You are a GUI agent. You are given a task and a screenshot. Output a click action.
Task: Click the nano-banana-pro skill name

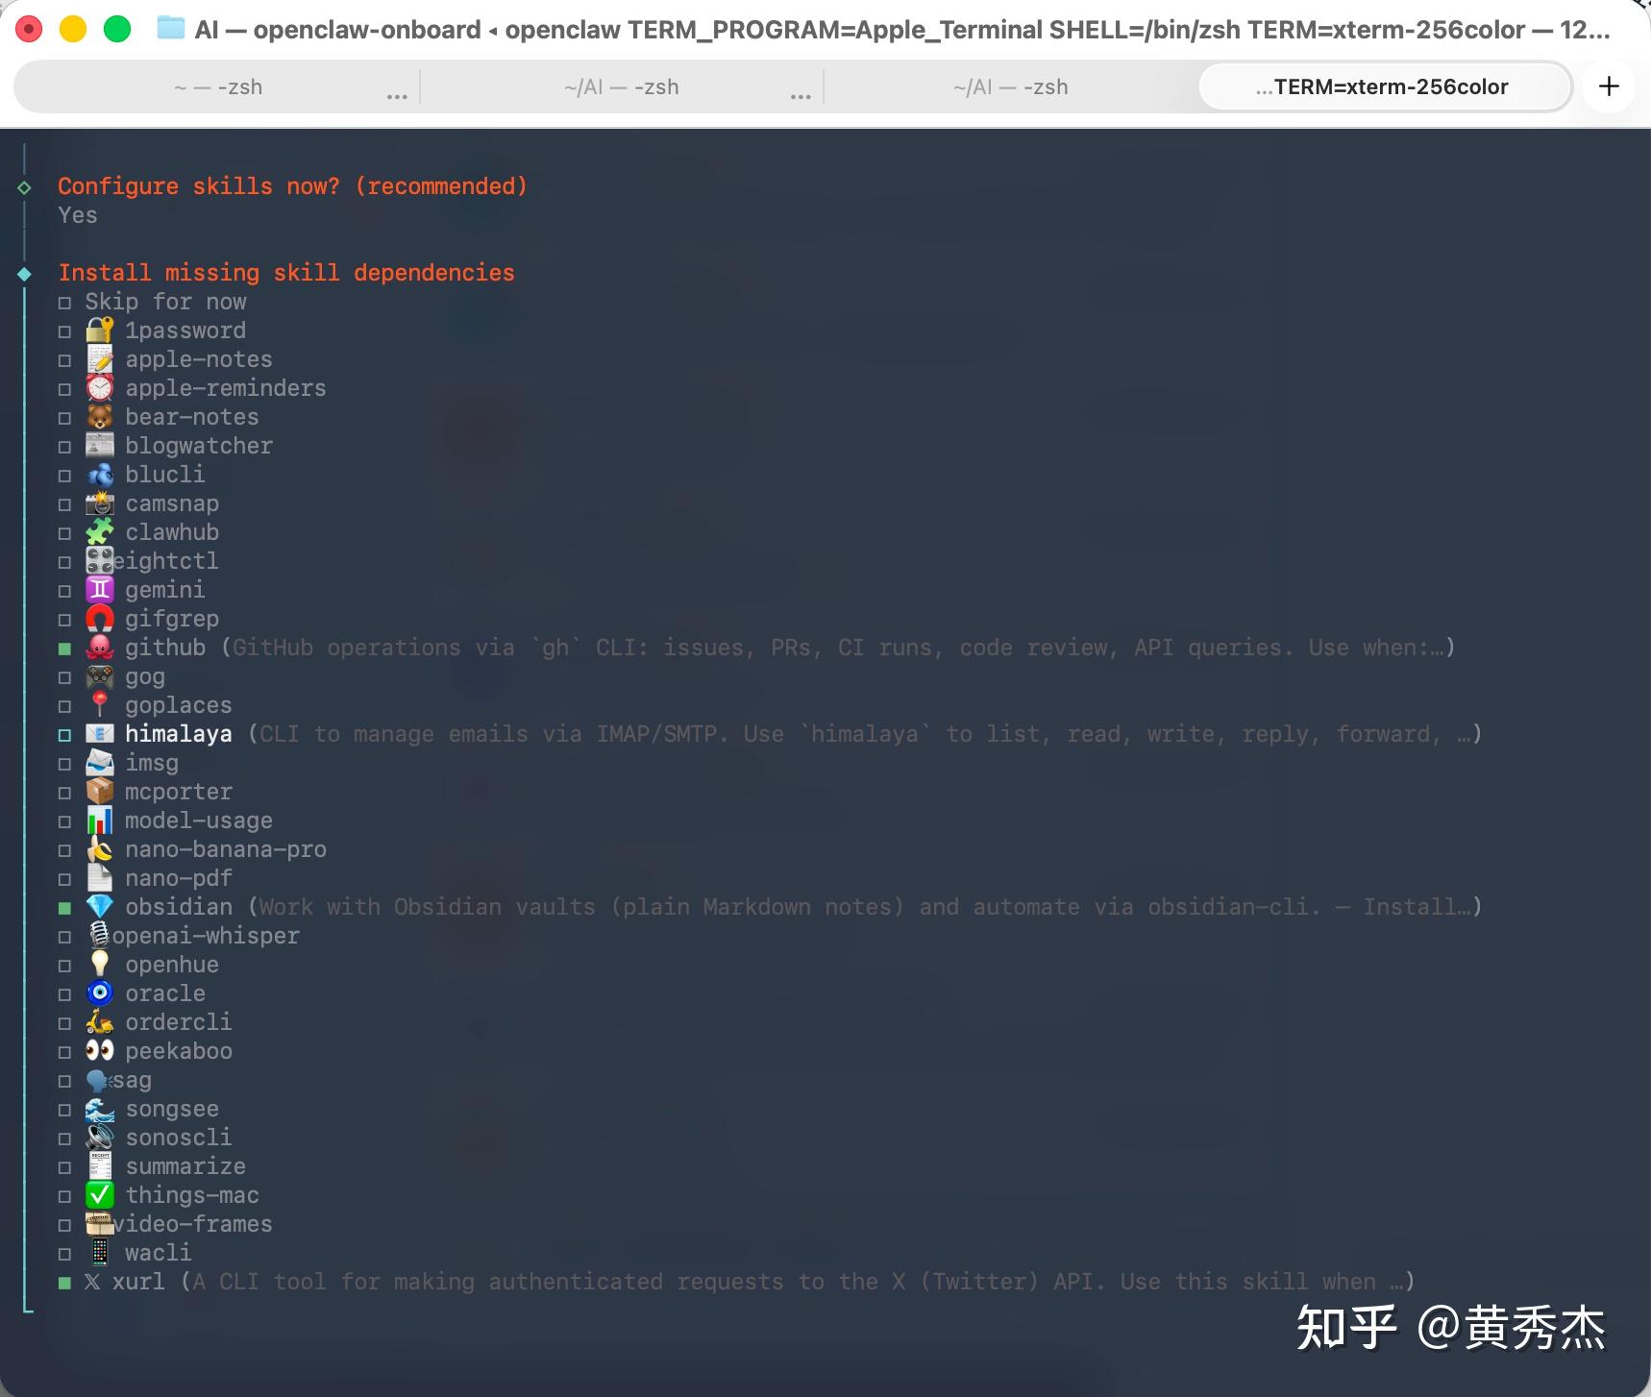[226, 849]
